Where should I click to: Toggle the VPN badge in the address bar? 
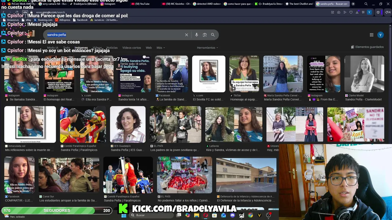[25, 12]
